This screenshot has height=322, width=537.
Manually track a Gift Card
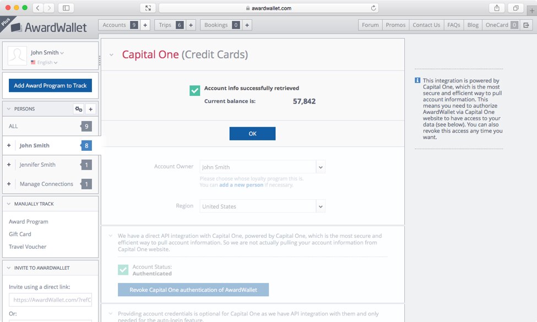[x=20, y=234]
